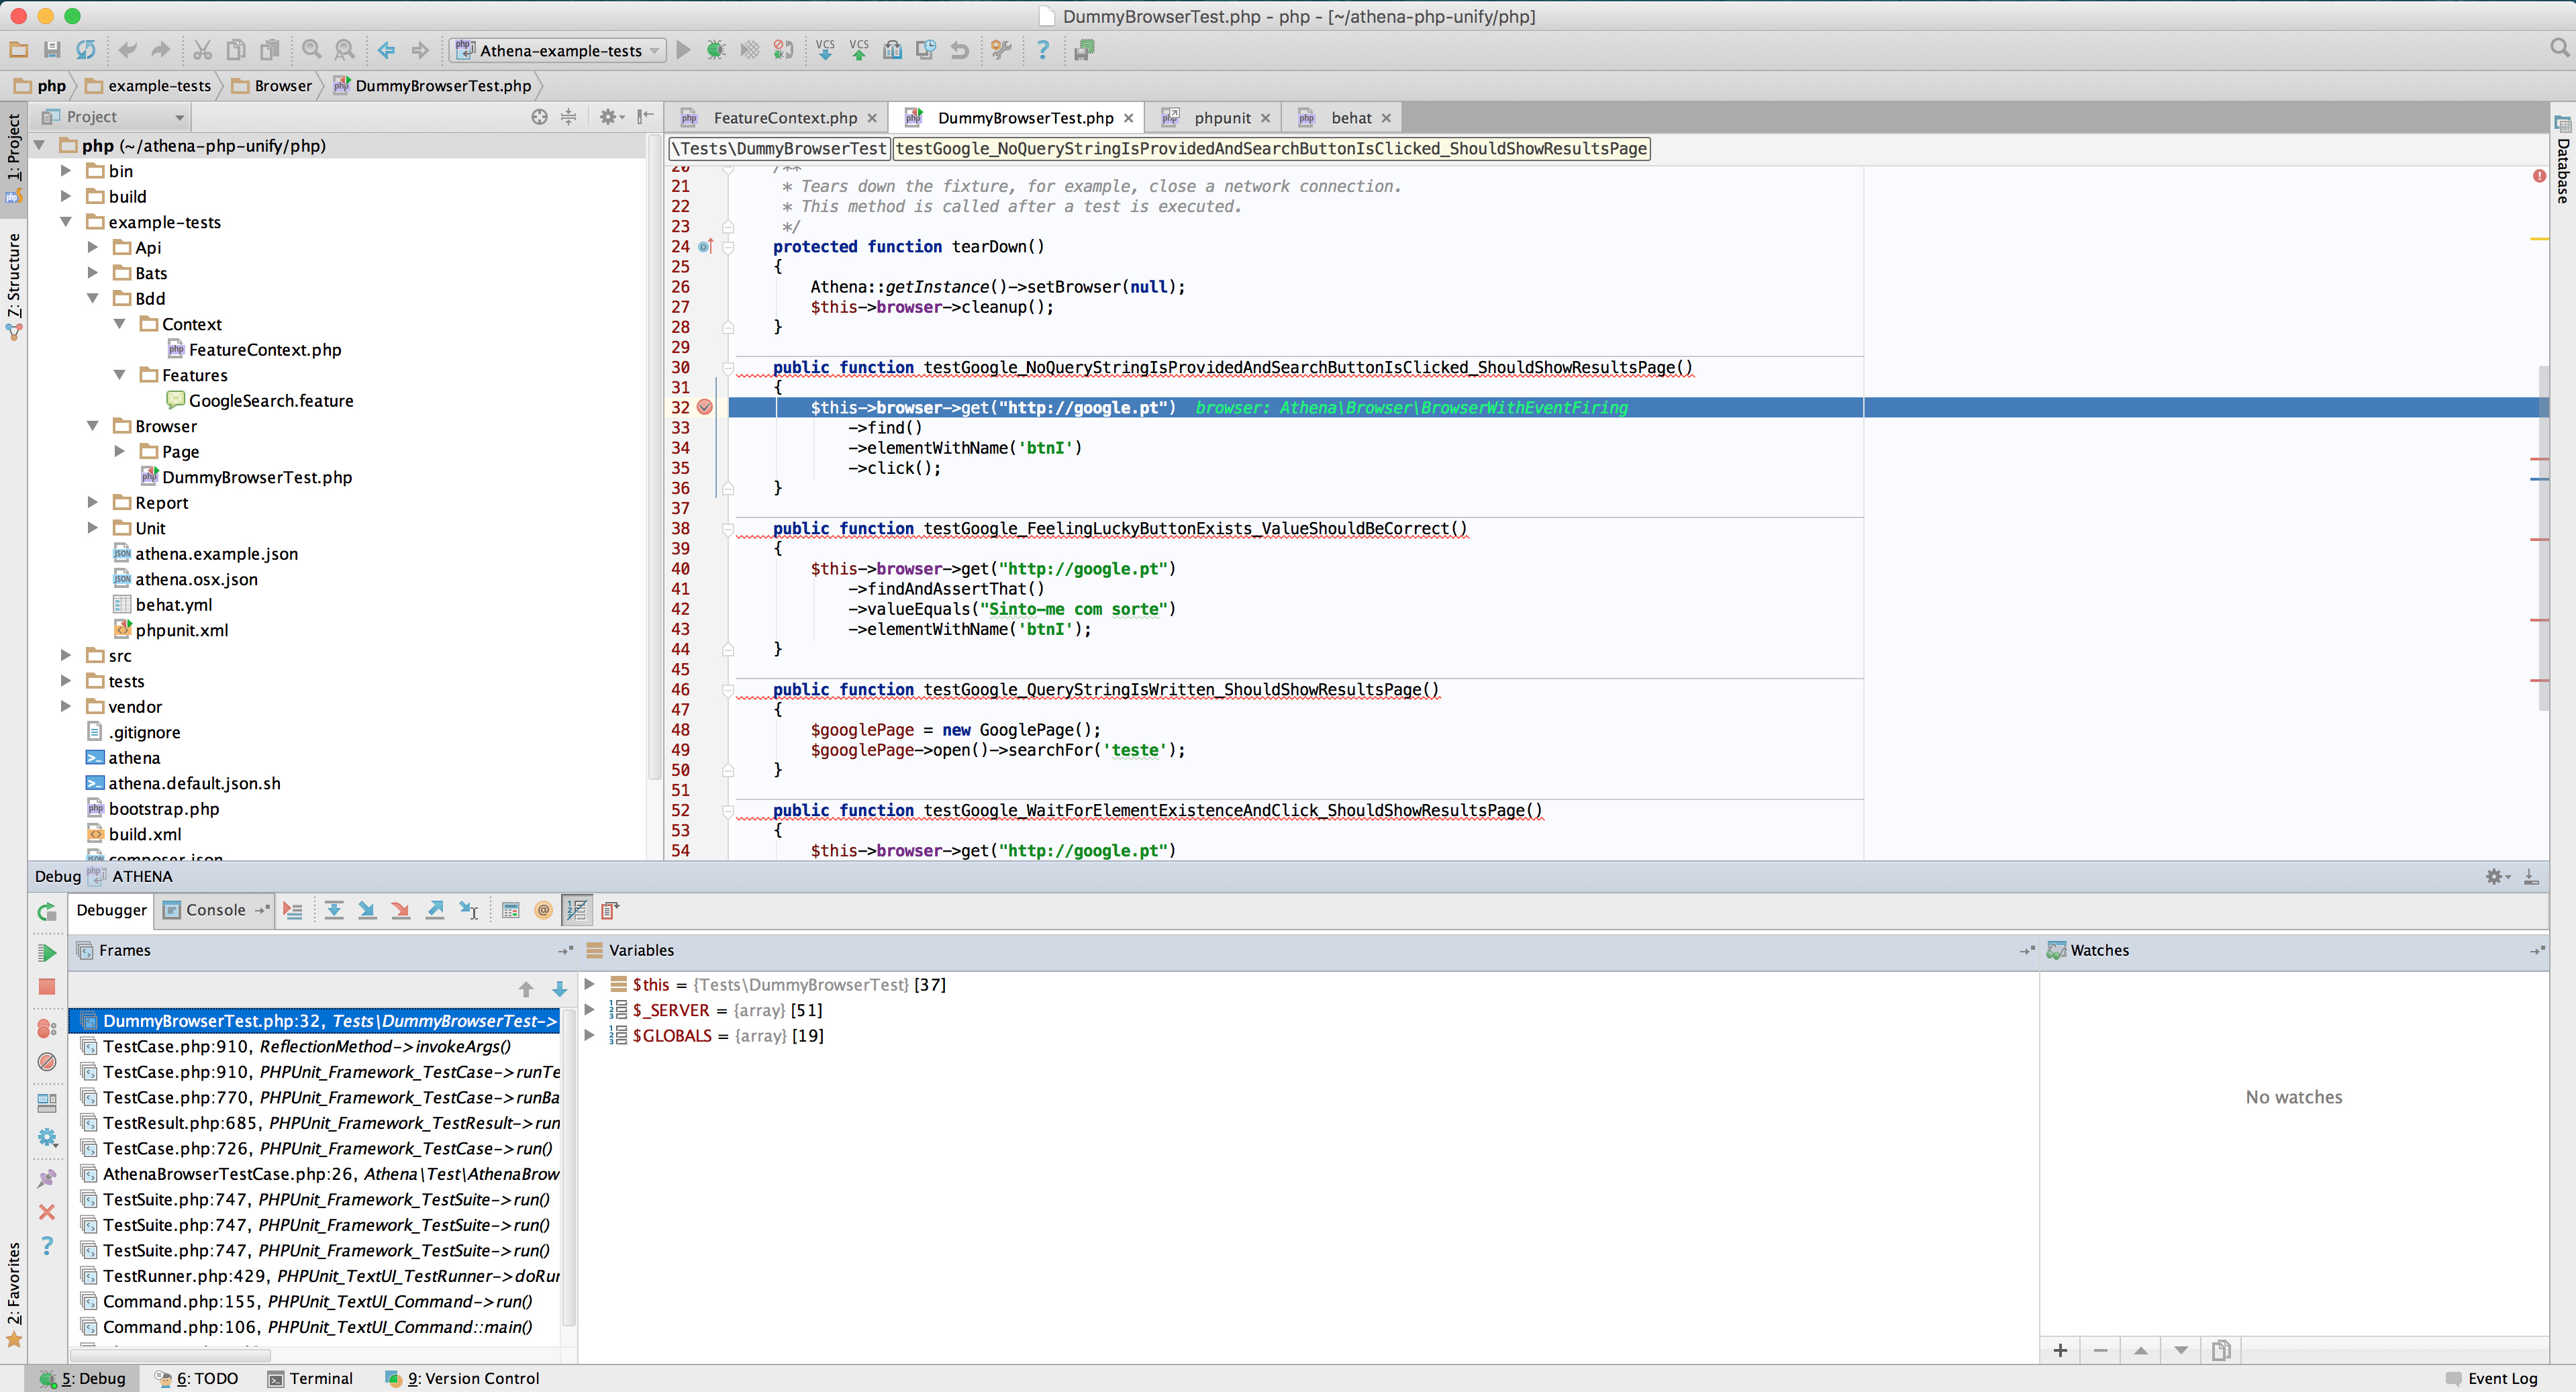This screenshot has width=2576, height=1392.
Task: Click the VCS Update Project icon
Action: pos(825,50)
